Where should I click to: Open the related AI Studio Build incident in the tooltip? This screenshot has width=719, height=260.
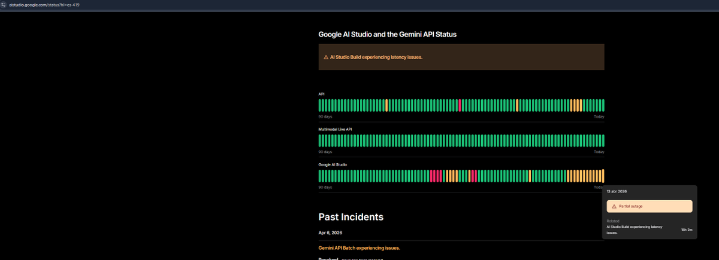(x=635, y=230)
